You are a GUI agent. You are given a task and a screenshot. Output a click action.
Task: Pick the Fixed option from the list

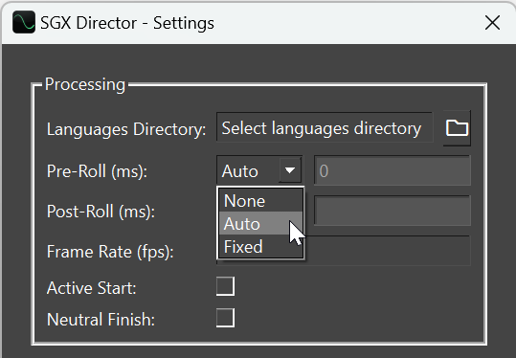pyautogui.click(x=260, y=246)
